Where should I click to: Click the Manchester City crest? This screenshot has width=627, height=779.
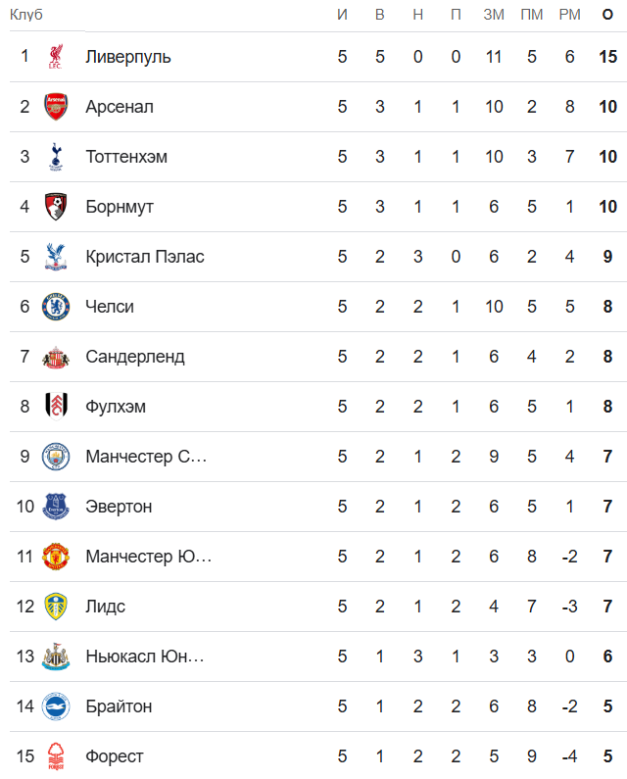click(x=55, y=457)
